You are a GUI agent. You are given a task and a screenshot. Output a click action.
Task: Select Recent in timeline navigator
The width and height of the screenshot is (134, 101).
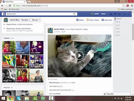[119, 19]
